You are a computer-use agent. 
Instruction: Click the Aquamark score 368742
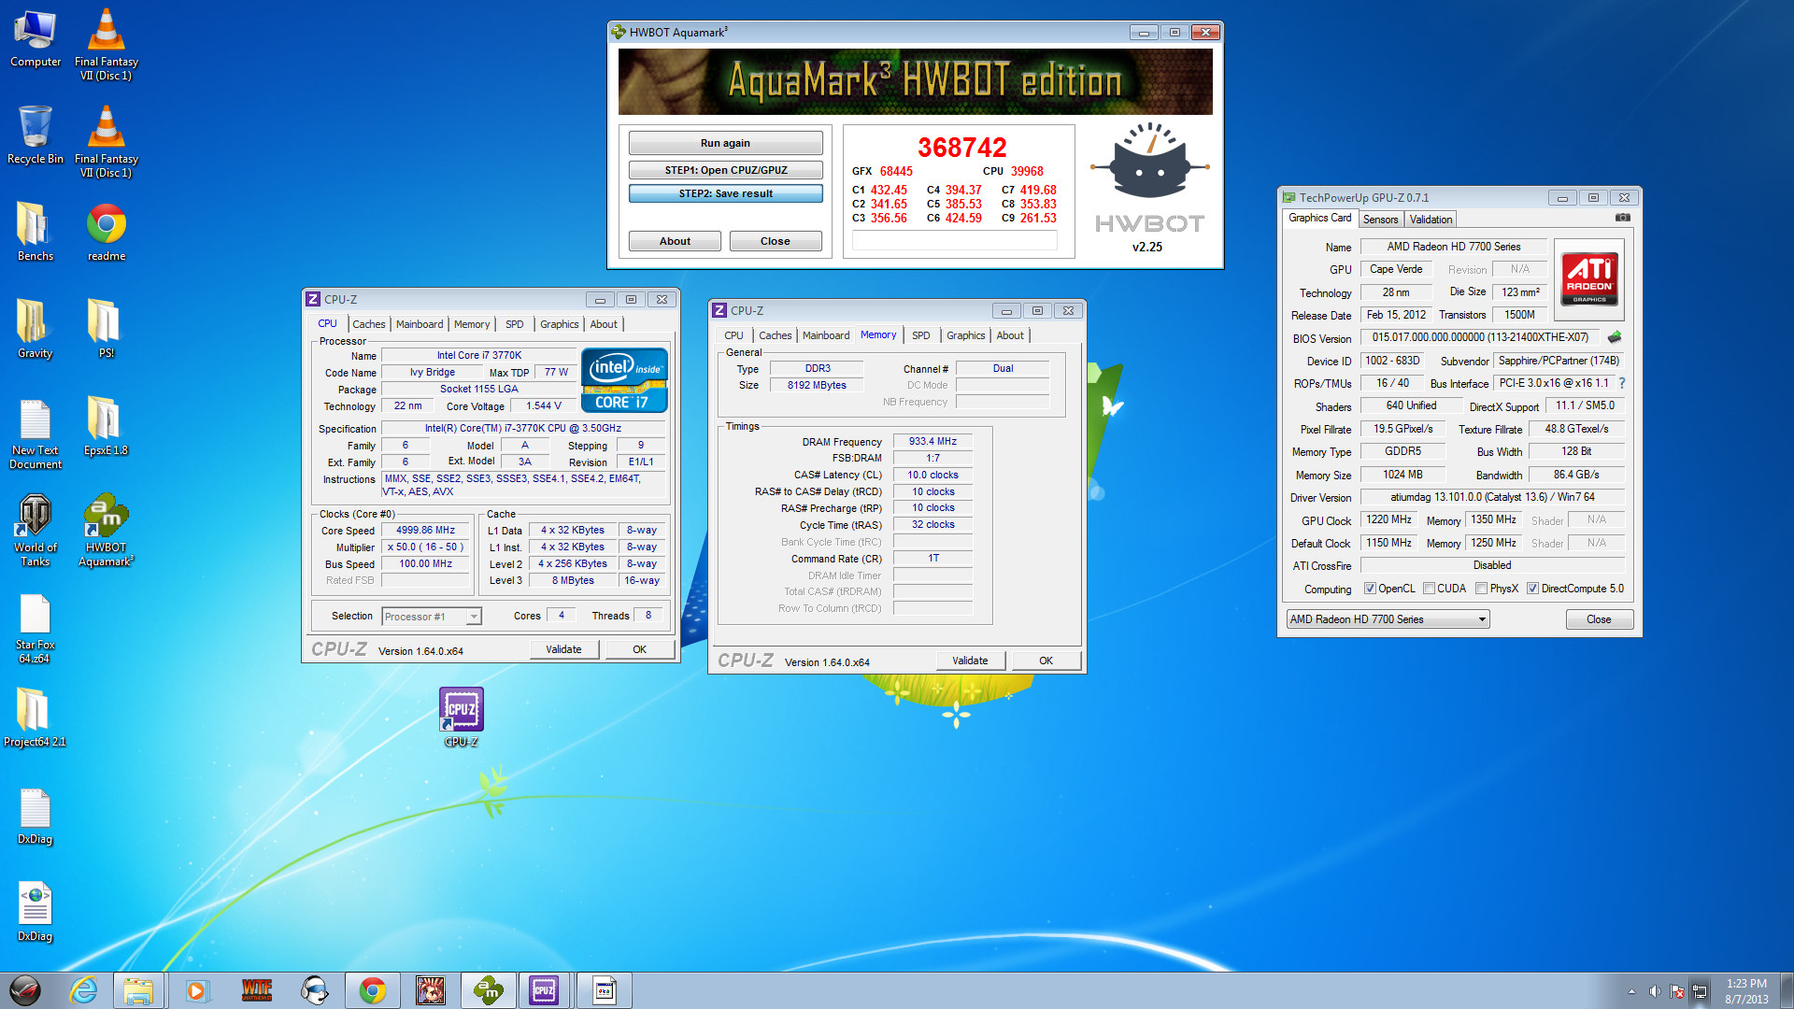(x=961, y=147)
